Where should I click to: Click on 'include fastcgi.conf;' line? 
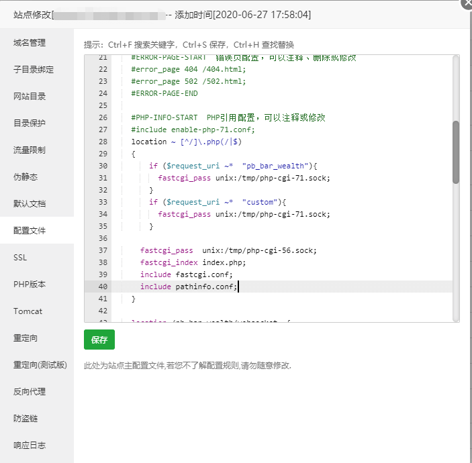187,274
